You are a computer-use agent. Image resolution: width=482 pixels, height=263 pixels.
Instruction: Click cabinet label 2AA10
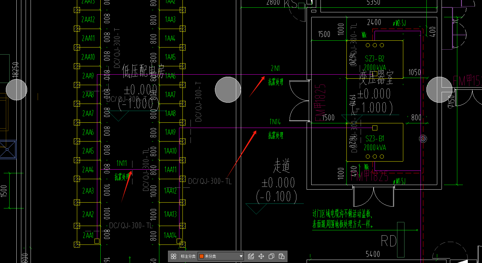[88, 57]
